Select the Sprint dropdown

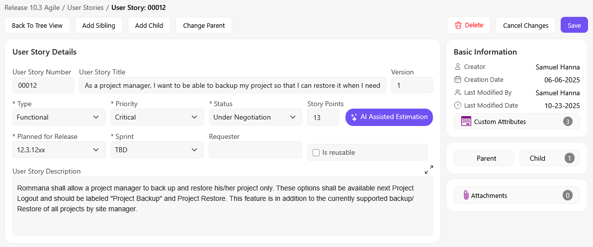(157, 150)
